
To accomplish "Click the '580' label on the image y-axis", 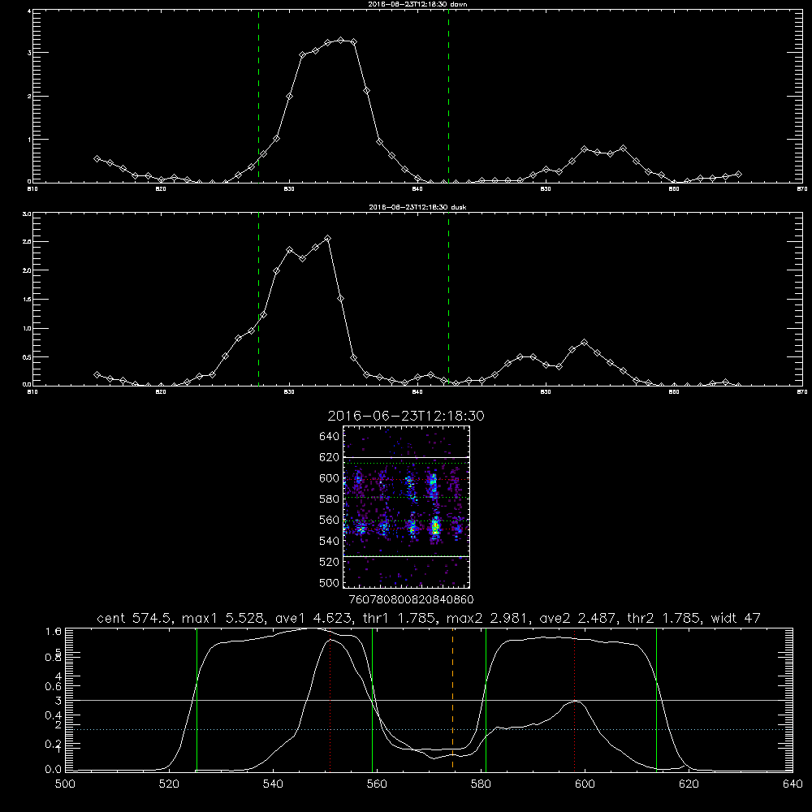I will click(x=330, y=499).
